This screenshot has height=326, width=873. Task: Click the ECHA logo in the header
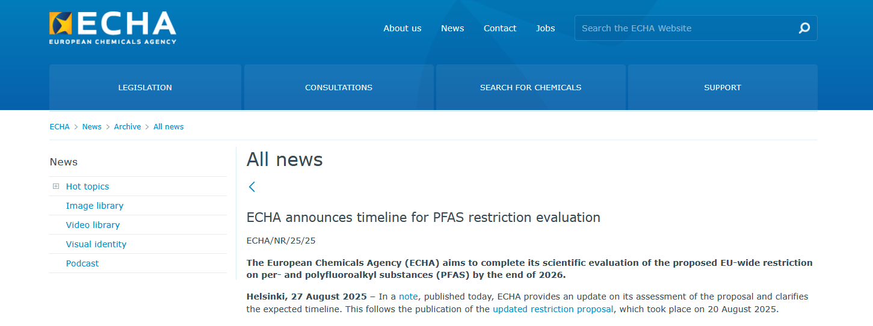point(113,27)
